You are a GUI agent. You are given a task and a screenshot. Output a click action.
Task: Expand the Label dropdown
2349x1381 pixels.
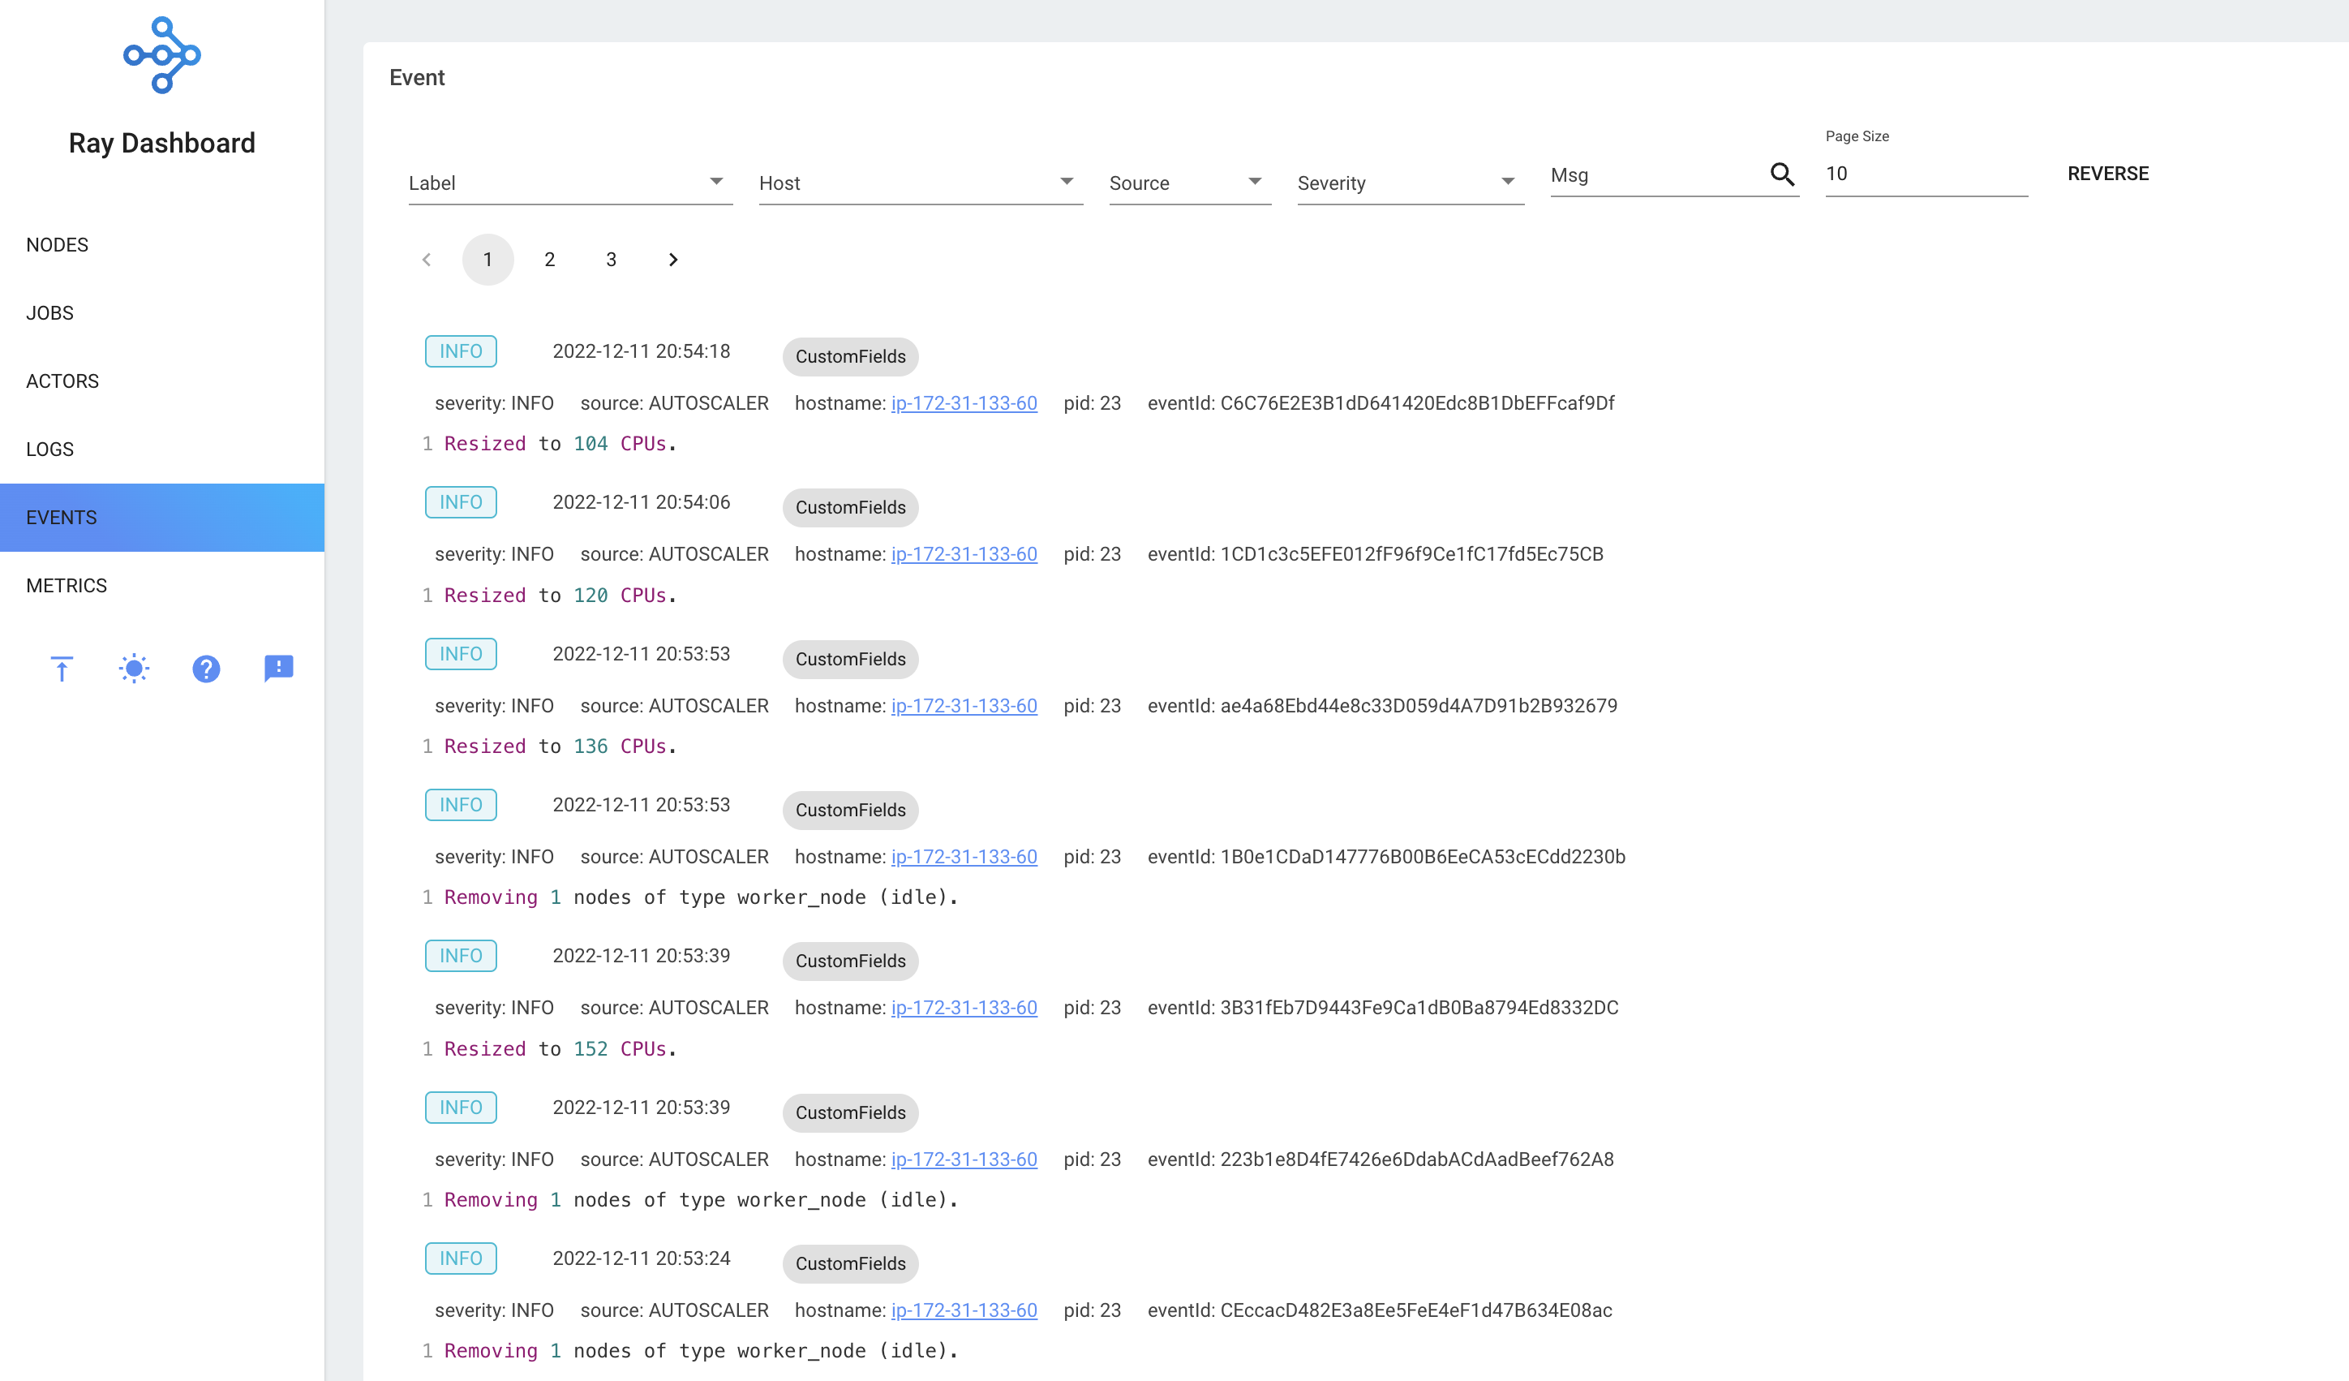(x=569, y=183)
